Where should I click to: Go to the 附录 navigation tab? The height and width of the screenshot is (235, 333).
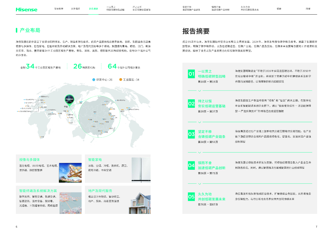click(x=308, y=8)
